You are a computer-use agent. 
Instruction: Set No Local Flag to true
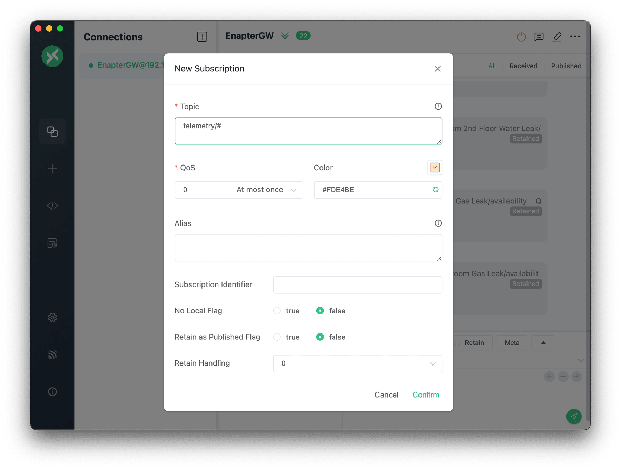277,311
